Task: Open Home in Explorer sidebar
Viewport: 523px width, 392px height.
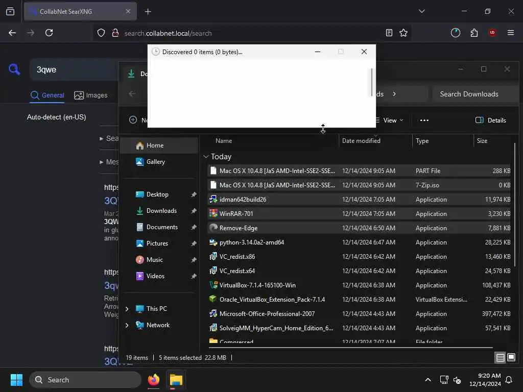Action: (159, 145)
